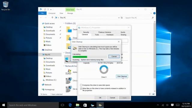Image resolution: width=192 pixels, height=108 pixels.
Task: Select Quick access in the navigation pane
Action: click(48, 23)
